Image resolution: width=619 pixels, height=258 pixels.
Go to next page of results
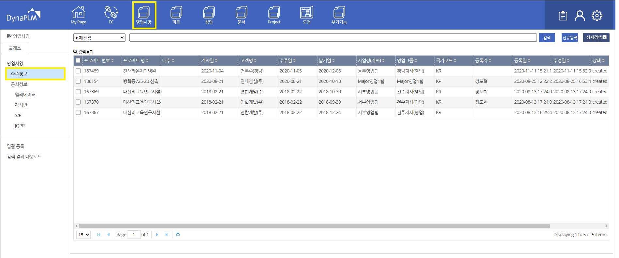(x=157, y=235)
